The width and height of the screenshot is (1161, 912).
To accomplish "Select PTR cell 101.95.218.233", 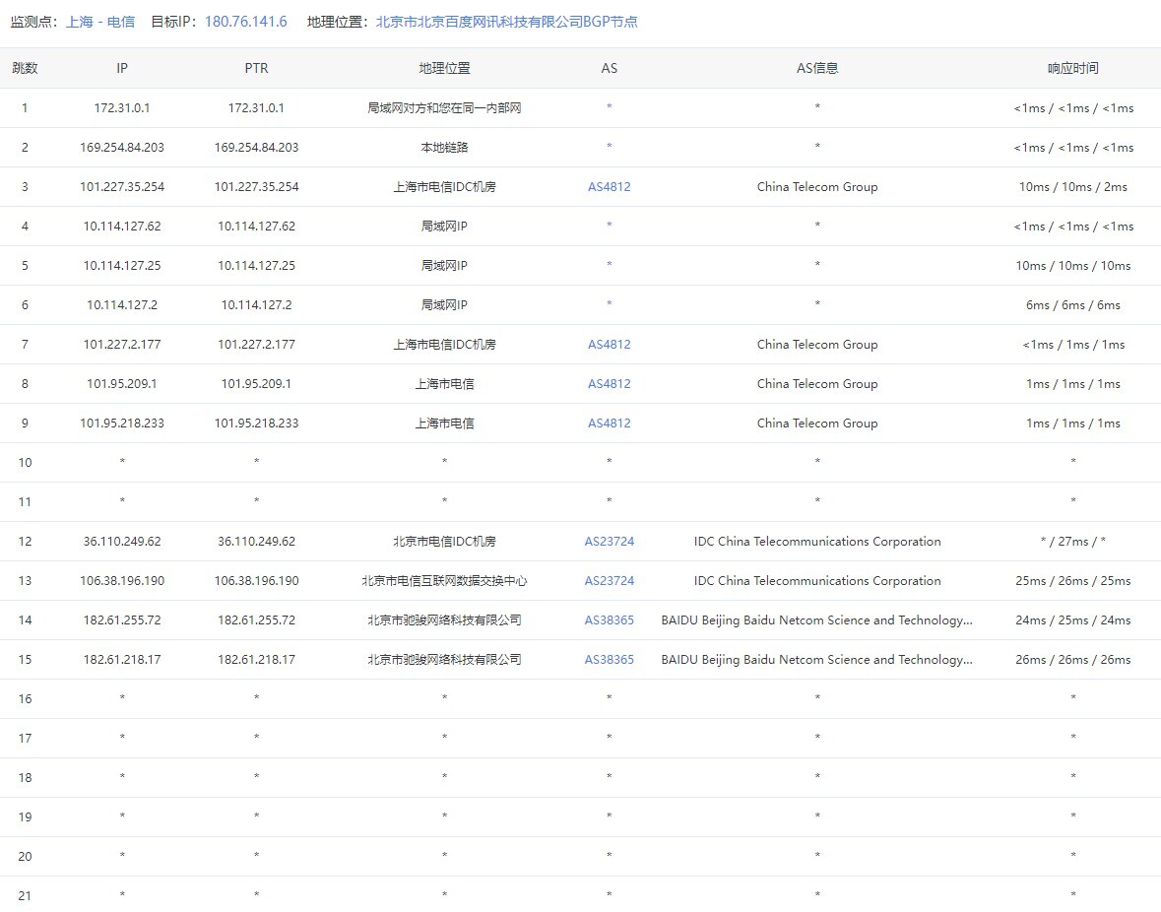I will pyautogui.click(x=256, y=423).
